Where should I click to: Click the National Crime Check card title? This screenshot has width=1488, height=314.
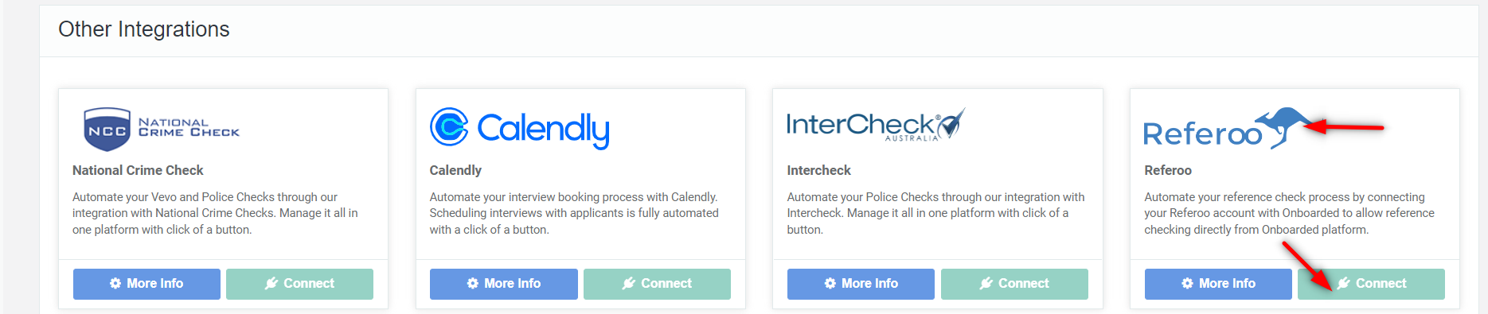point(138,170)
